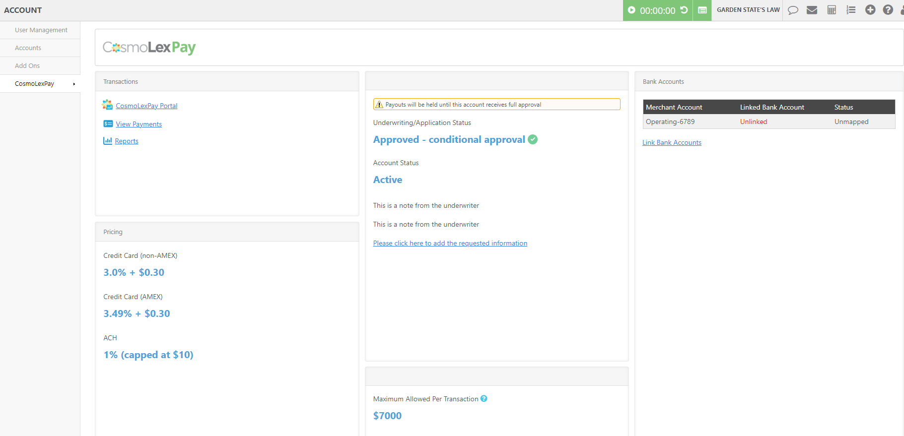This screenshot has height=436, width=904.
Task: Click the View Payments card icon
Action: 108,124
